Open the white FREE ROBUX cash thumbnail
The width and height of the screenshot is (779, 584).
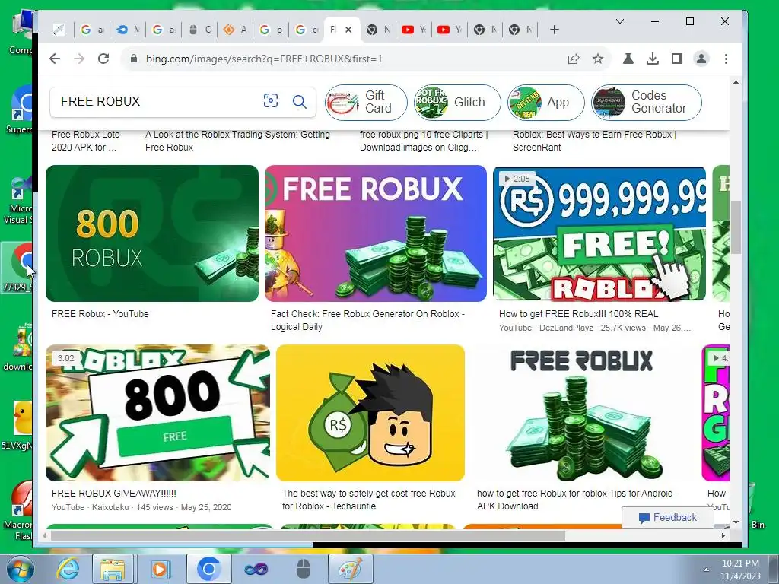583,413
